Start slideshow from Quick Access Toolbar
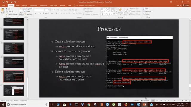 pos(15,2)
